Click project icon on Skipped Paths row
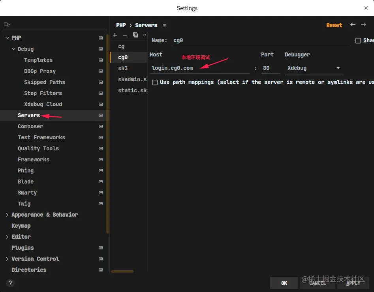374x292 pixels. [x=101, y=82]
